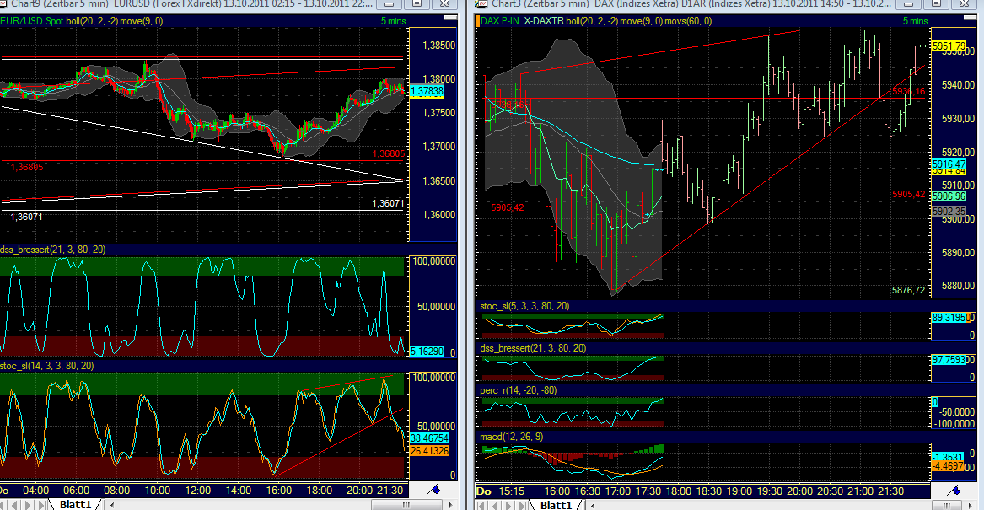984x510 pixels.
Task: Go to next sheet in DAX window
Action: [508, 504]
